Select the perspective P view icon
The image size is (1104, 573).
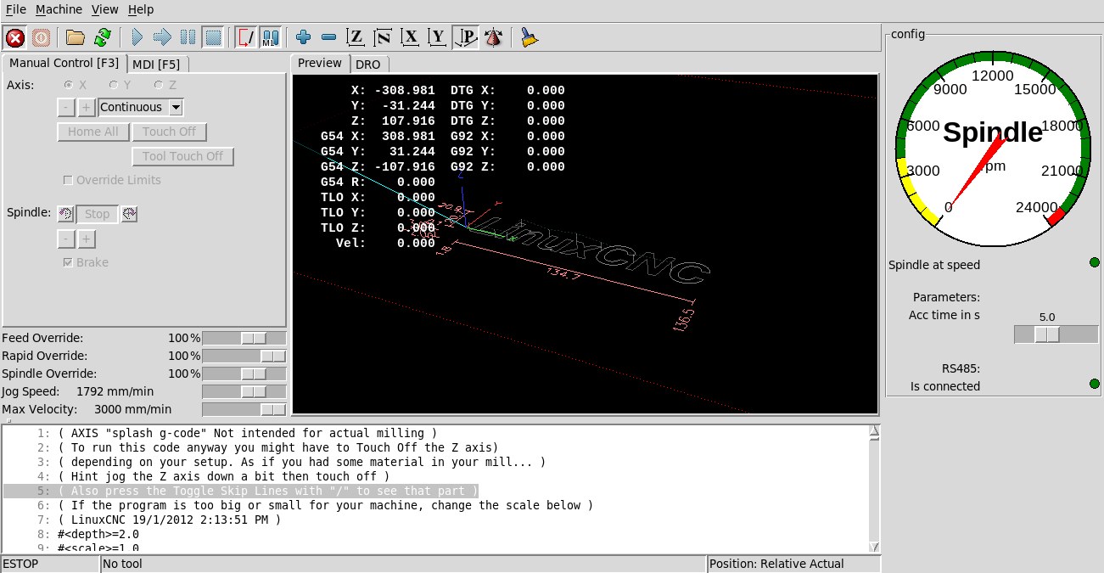pyautogui.click(x=466, y=37)
